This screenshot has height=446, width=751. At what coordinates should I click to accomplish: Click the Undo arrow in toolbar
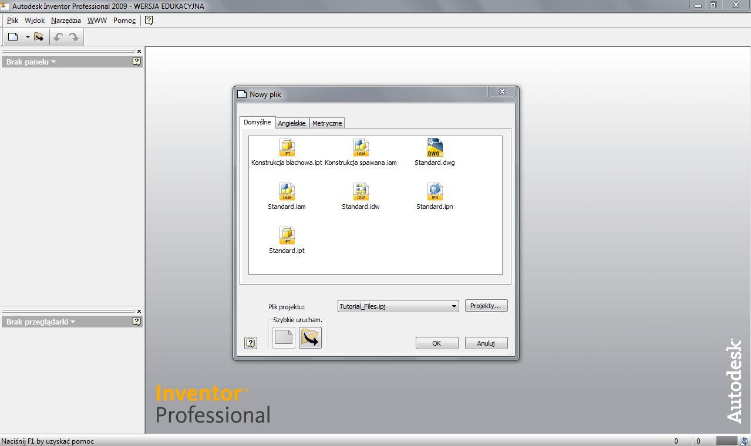pos(58,37)
